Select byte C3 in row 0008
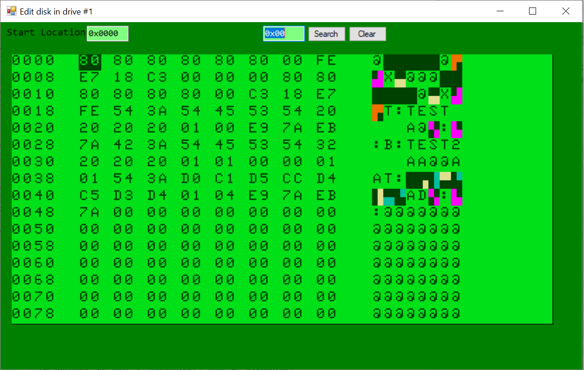Screen dimensions: 584x370 (157, 77)
